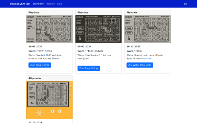Open the Water Flow News game screenshot
The image size is (197, 123).
(49, 29)
